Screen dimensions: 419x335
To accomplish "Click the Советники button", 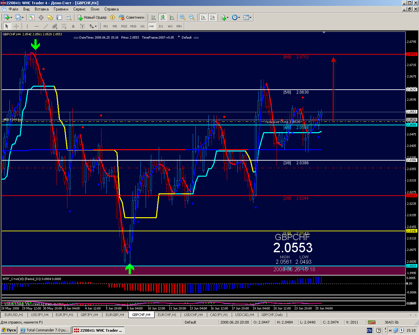I will pyautogui.click(x=132, y=17).
